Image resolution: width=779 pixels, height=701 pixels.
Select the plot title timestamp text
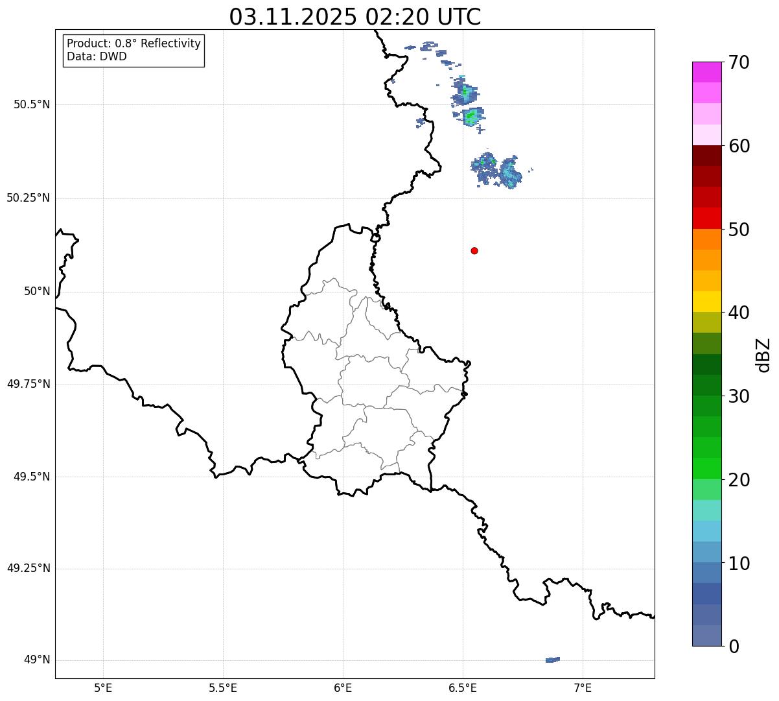pyautogui.click(x=355, y=17)
